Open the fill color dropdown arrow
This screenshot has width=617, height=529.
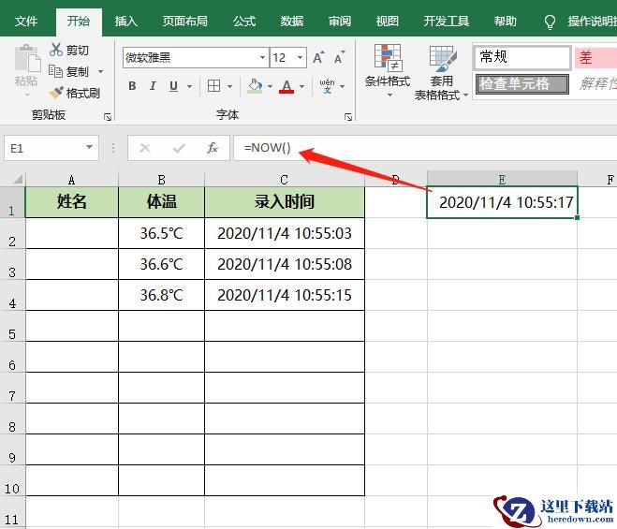tap(270, 86)
